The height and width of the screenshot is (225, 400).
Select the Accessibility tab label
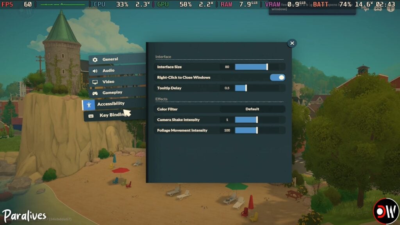[x=111, y=104]
